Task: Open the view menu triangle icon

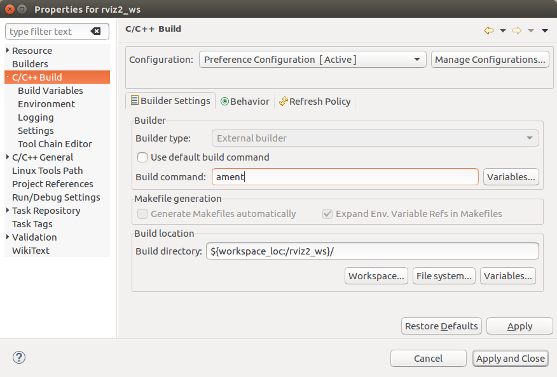Action: [x=545, y=30]
